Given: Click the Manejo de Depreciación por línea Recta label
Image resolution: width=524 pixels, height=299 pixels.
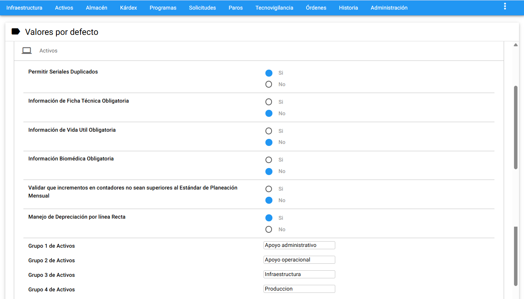Looking at the screenshot, I should 77,217.
